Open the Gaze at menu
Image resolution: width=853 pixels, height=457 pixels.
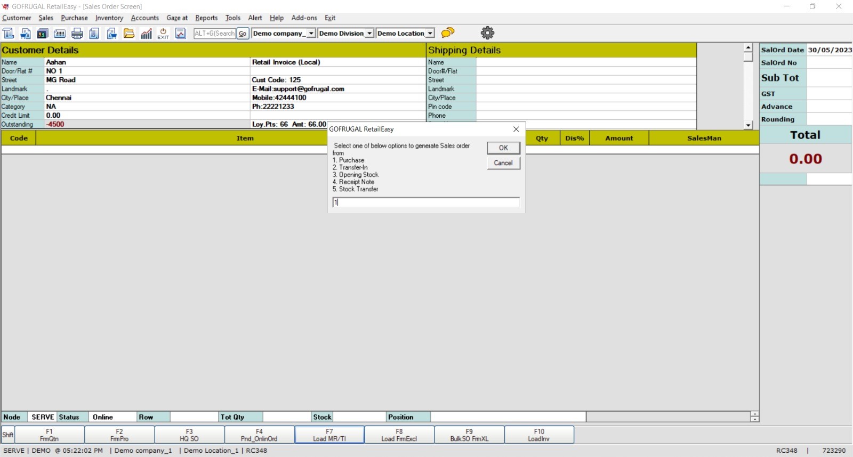click(177, 18)
